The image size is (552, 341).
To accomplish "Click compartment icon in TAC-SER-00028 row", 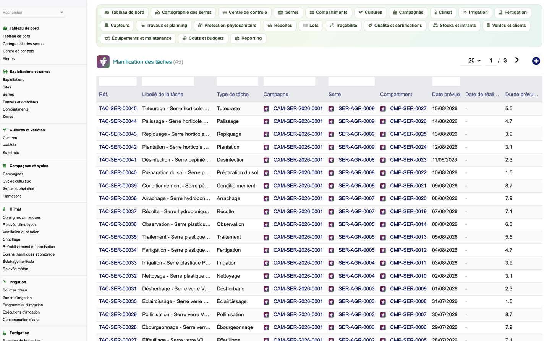I will point(383,327).
